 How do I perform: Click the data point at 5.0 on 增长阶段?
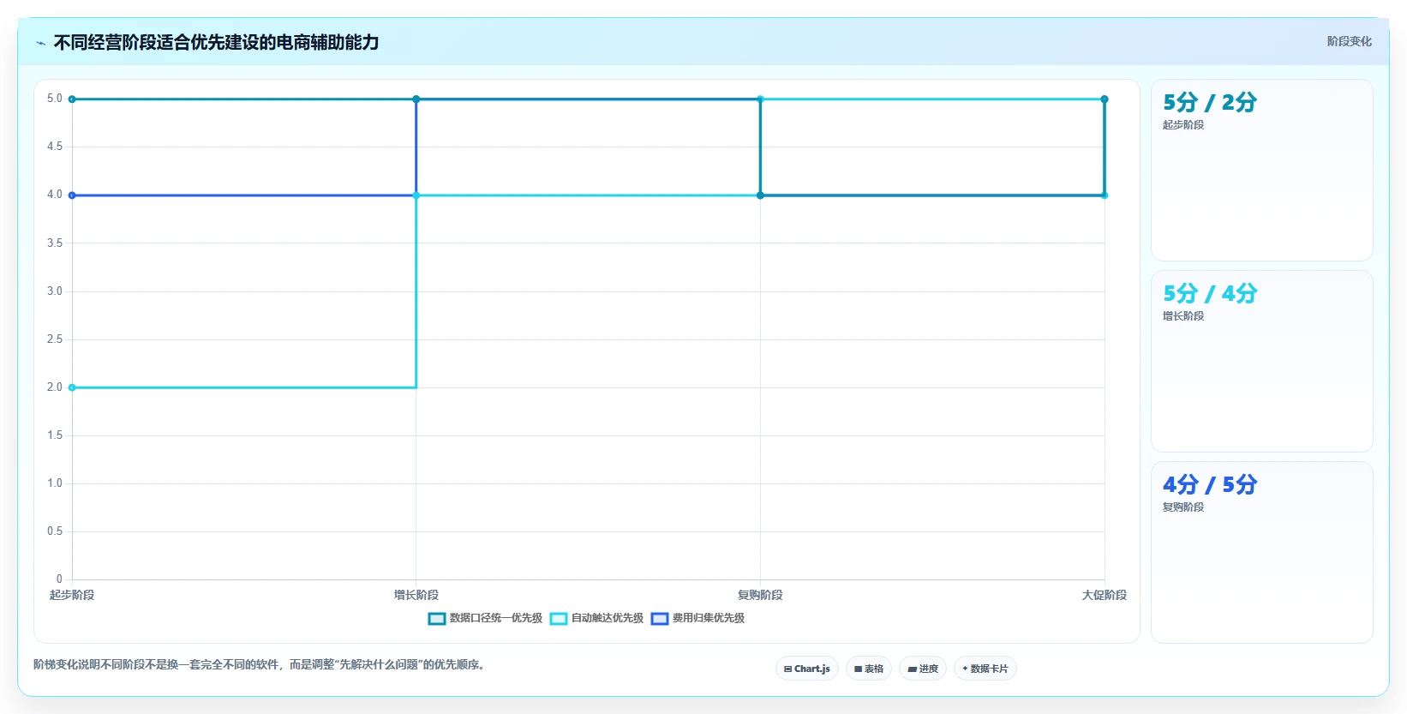416,99
